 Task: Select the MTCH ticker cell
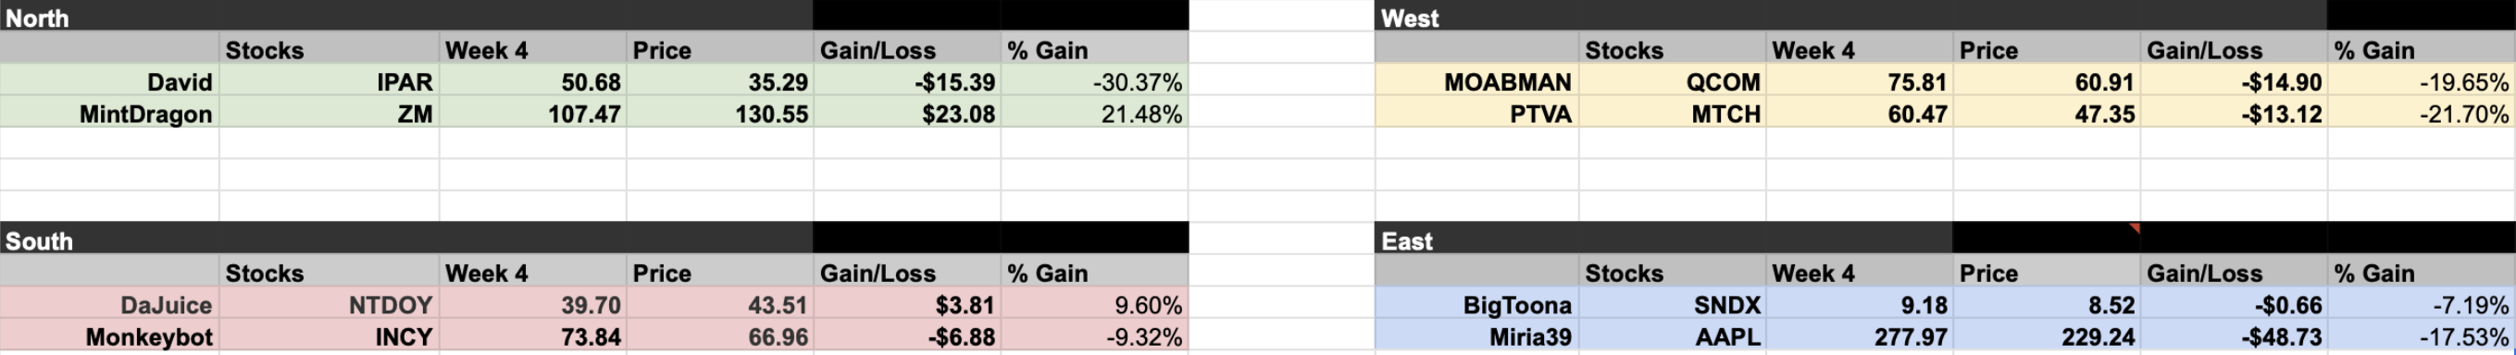click(1673, 113)
